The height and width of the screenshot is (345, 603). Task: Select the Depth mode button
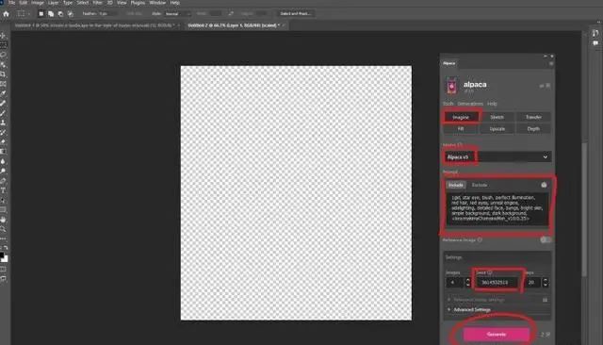(x=533, y=129)
